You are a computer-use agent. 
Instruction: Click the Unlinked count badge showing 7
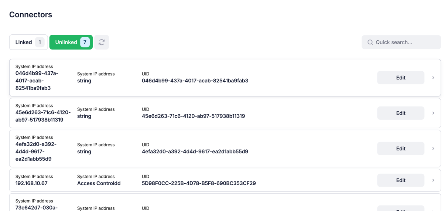click(x=85, y=42)
